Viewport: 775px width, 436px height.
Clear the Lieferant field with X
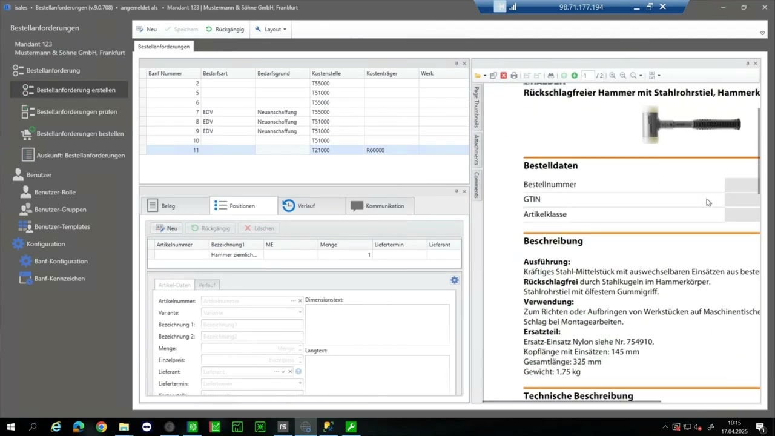point(289,372)
